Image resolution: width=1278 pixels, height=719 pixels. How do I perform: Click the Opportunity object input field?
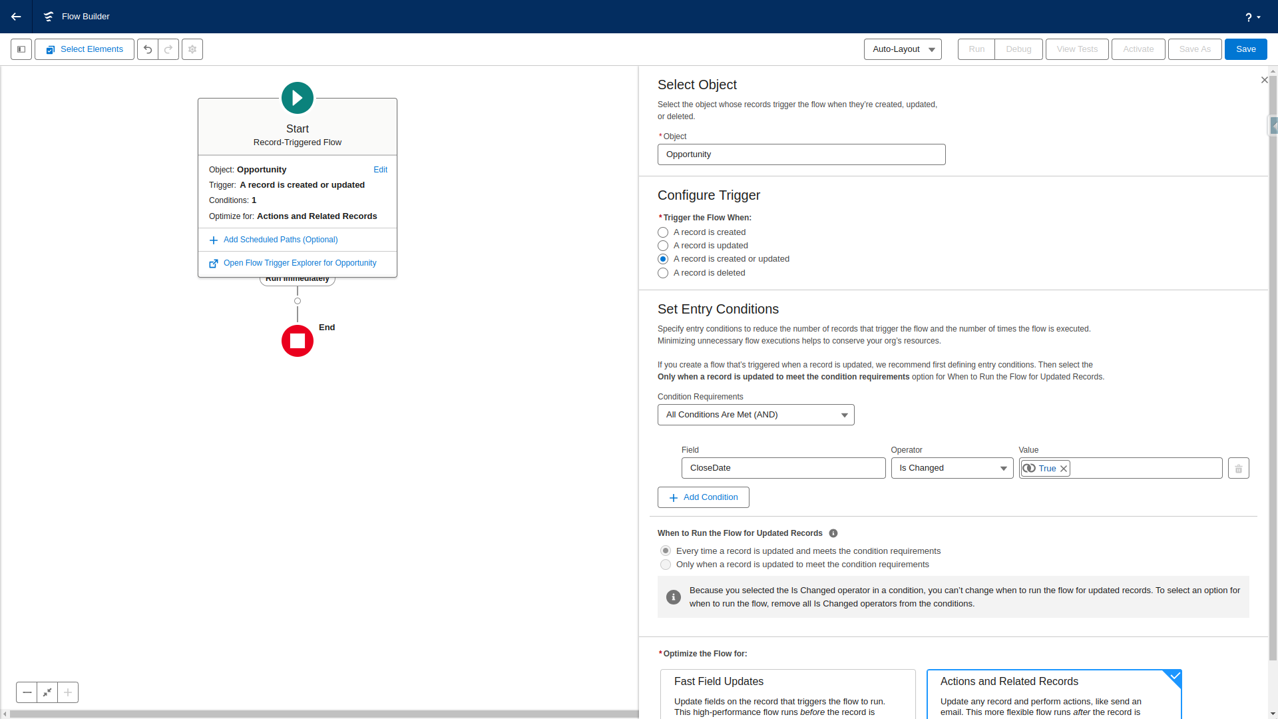[801, 154]
